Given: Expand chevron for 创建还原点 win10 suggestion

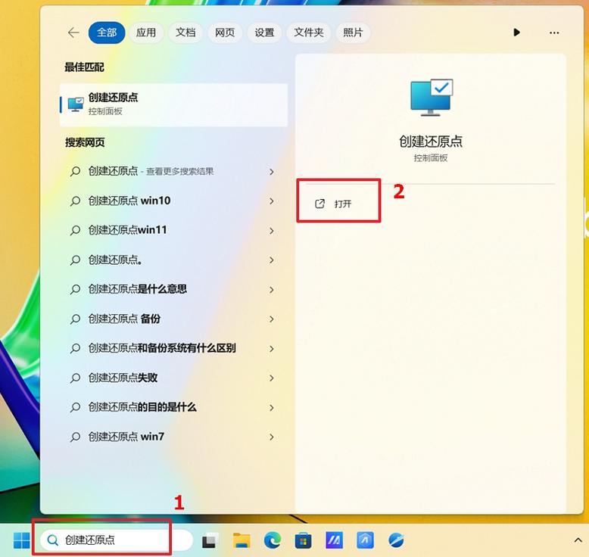Looking at the screenshot, I should [272, 201].
